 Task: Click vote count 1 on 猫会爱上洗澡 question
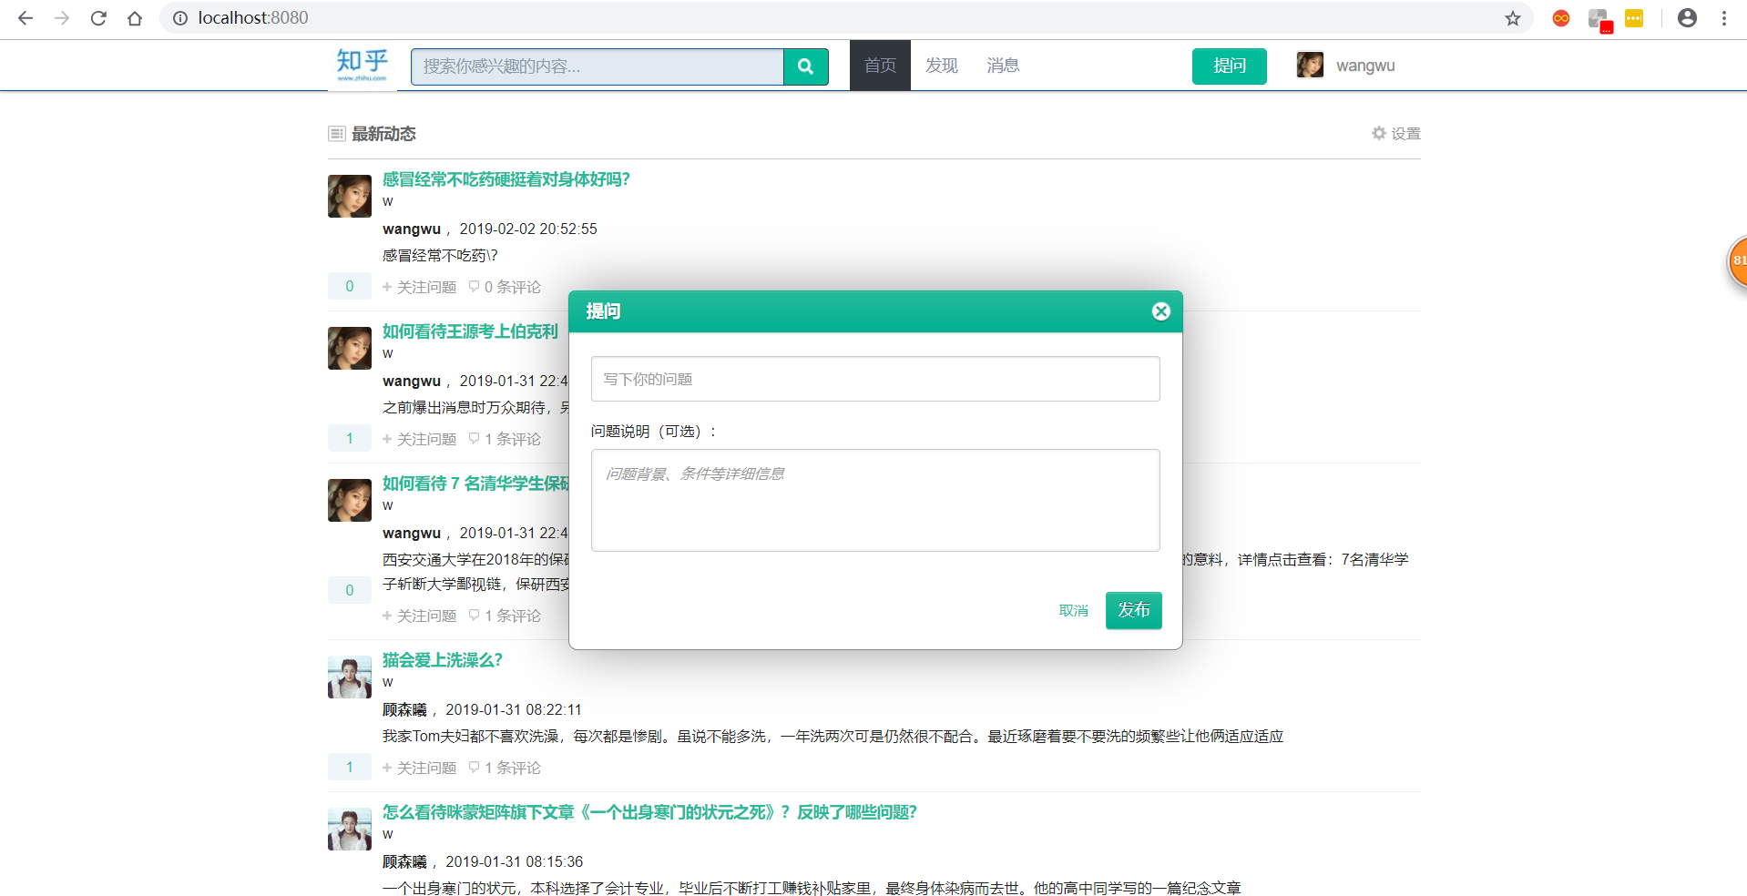pos(350,767)
